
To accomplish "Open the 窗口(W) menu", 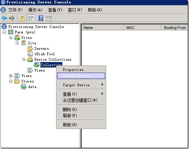I will tap(75, 10).
